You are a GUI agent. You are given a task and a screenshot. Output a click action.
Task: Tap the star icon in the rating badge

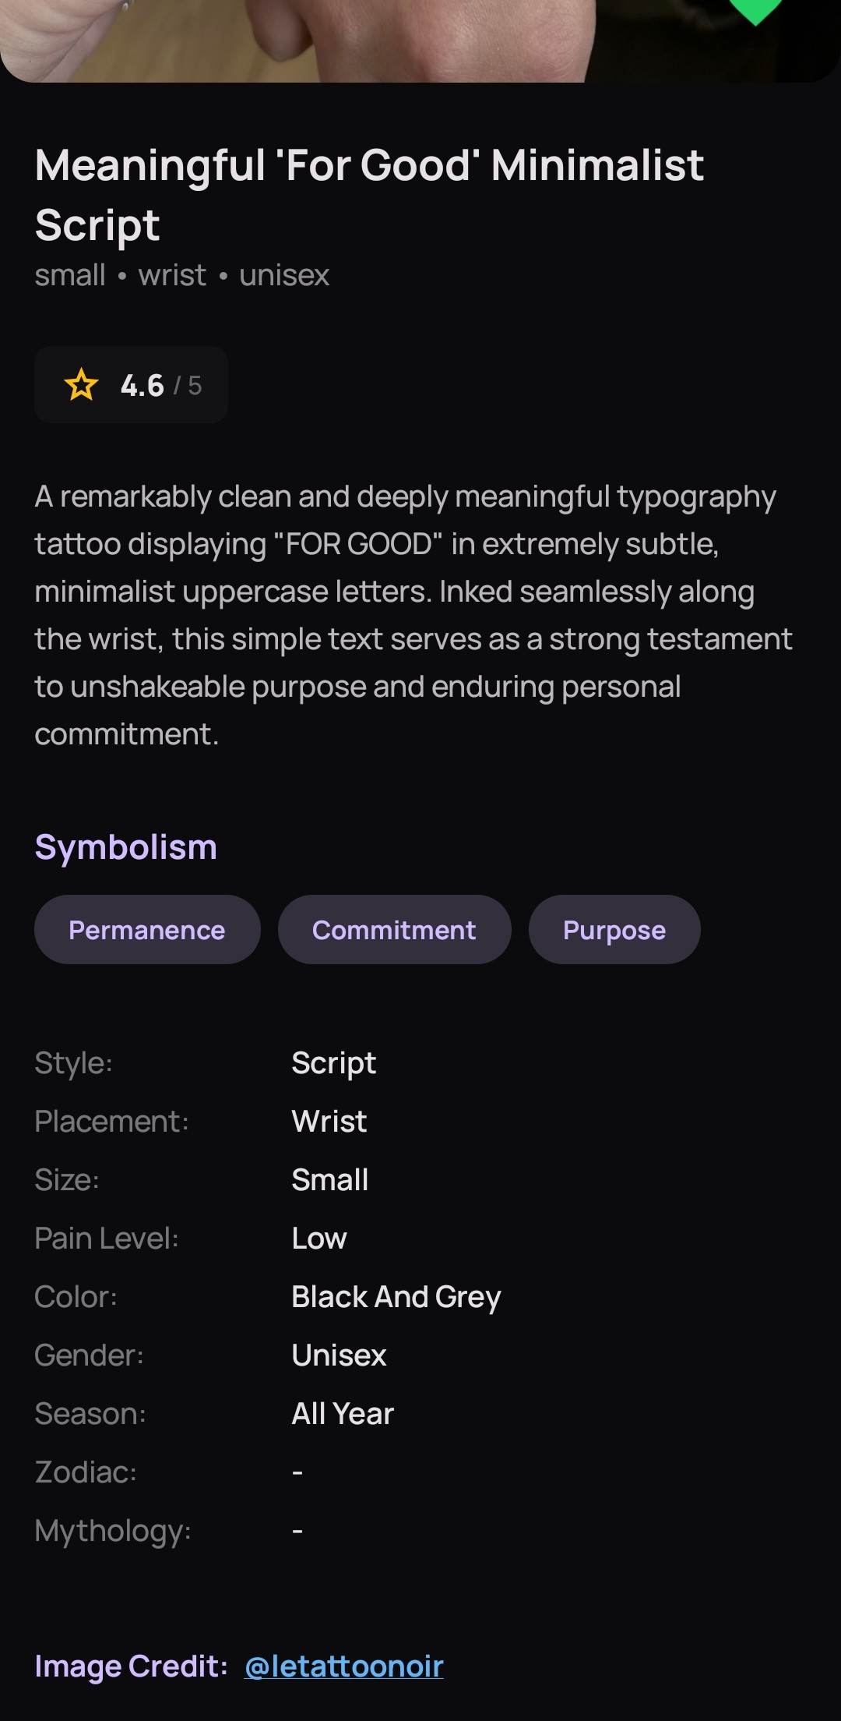pyautogui.click(x=82, y=384)
